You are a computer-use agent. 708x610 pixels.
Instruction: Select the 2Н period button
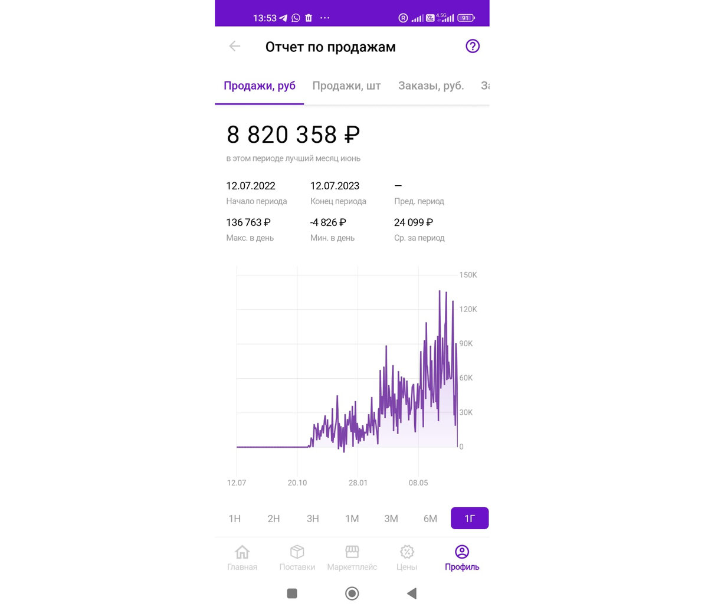click(x=274, y=519)
